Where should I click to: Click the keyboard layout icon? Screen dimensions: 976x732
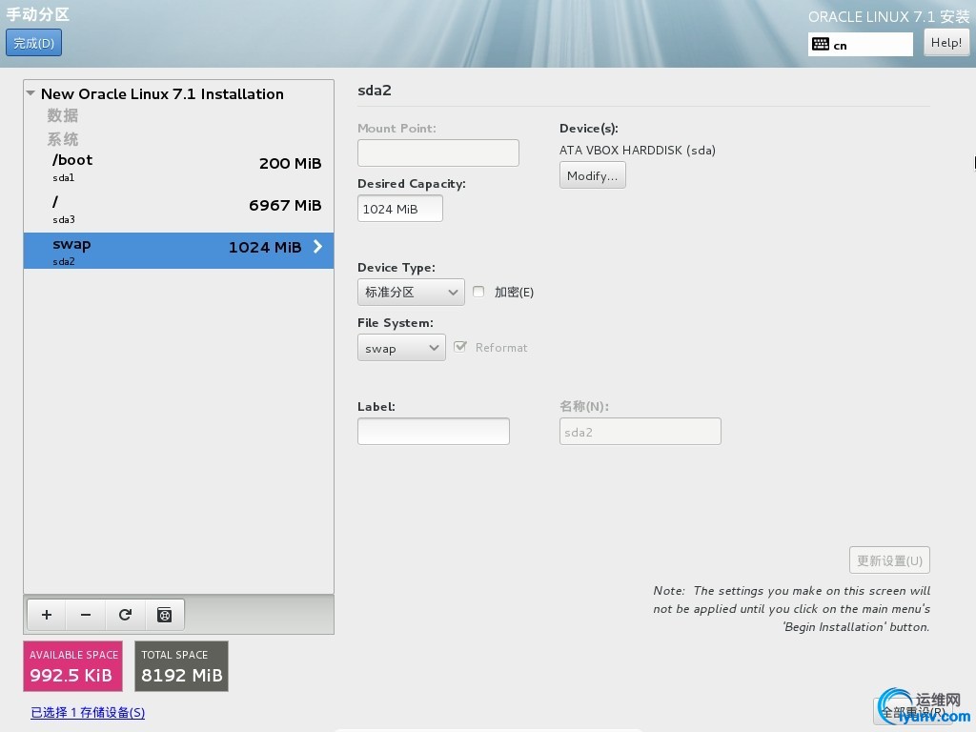pos(821,44)
